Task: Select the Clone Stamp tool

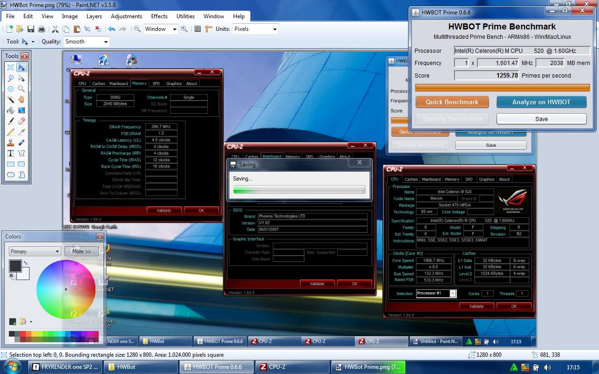Action: tap(10, 143)
